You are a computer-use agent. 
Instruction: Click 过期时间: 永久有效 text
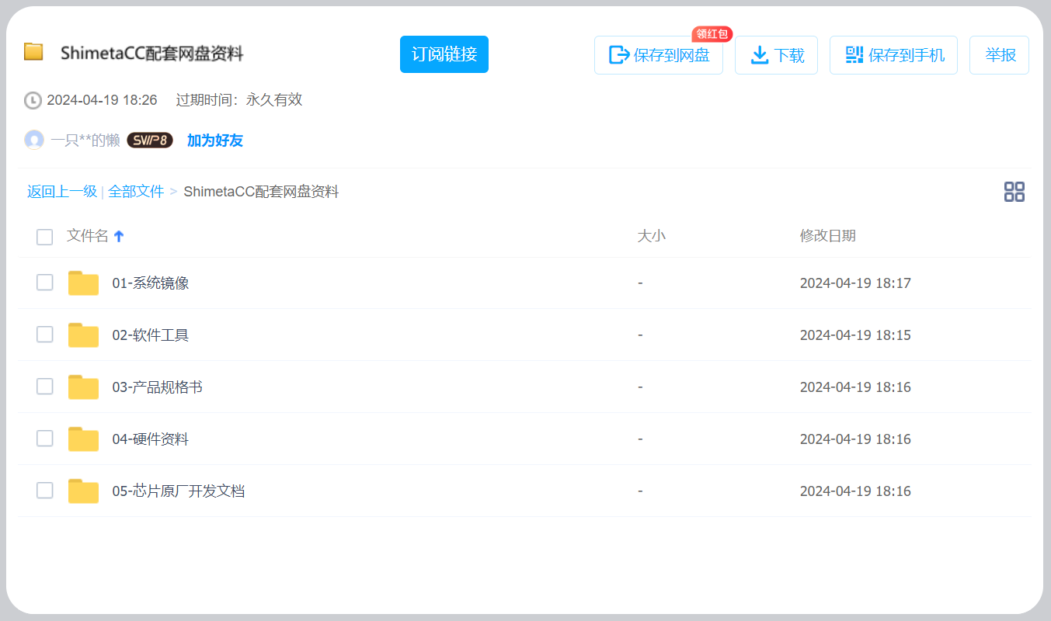pos(239,99)
